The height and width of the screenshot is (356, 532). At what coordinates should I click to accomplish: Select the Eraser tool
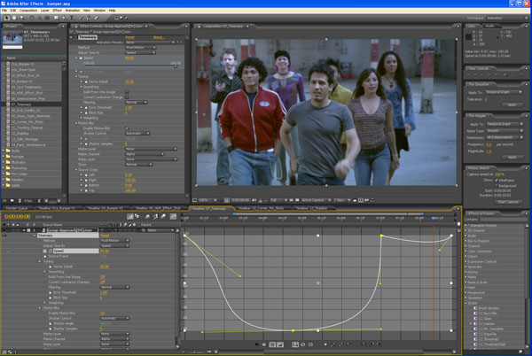[97, 18]
